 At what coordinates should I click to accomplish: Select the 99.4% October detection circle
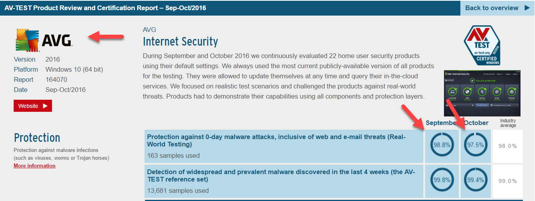[x=476, y=180]
